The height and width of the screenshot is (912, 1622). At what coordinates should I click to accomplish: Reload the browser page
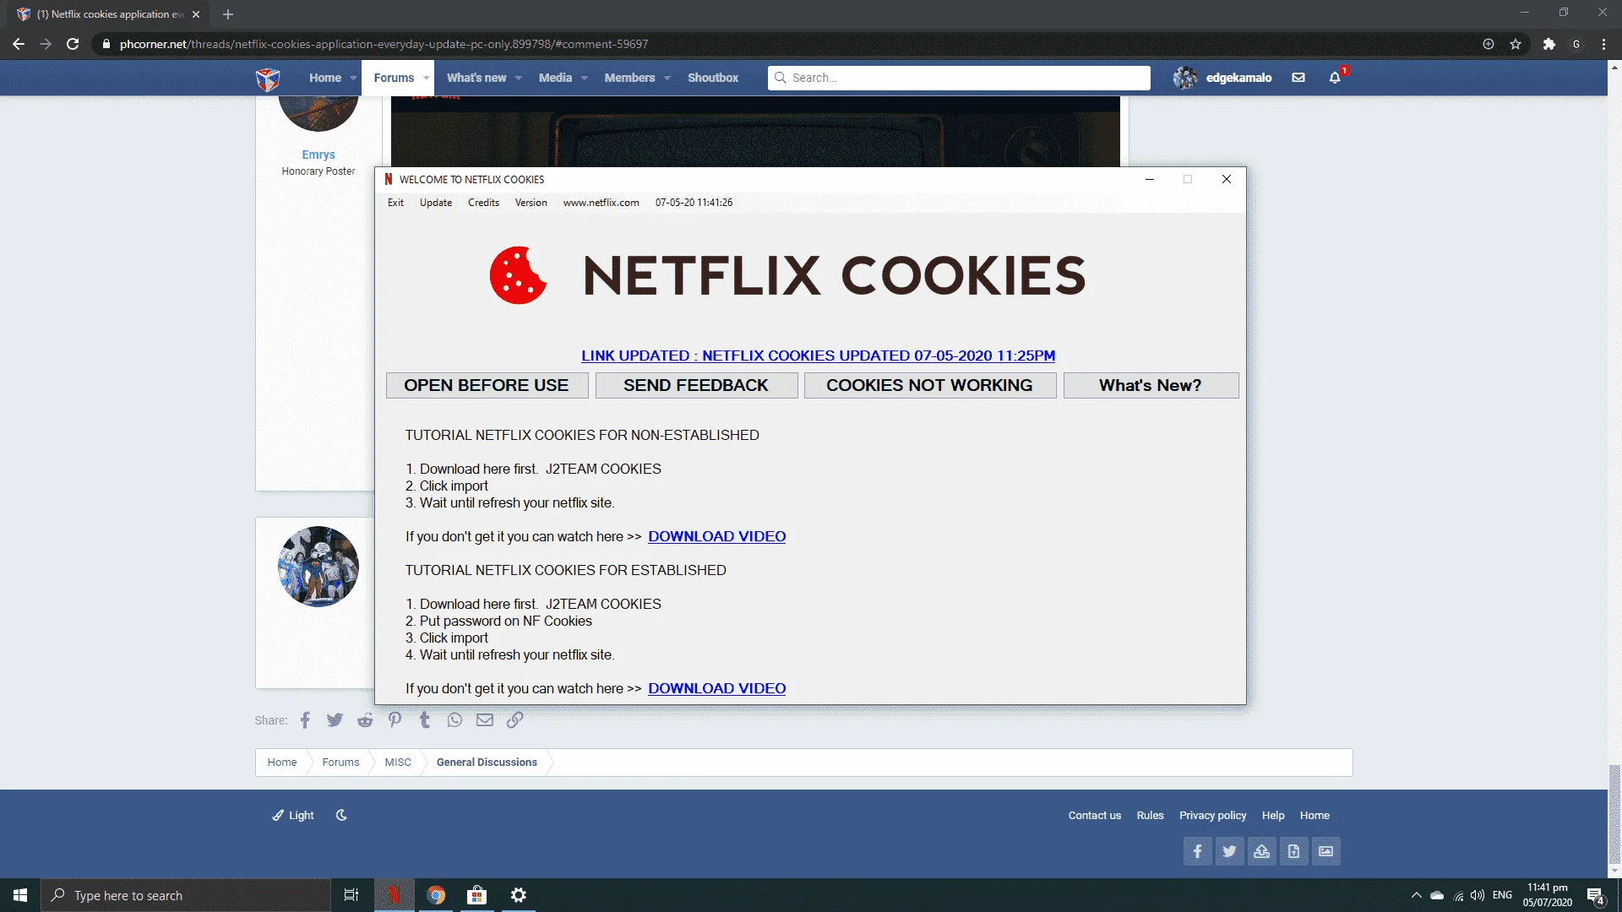(x=73, y=44)
